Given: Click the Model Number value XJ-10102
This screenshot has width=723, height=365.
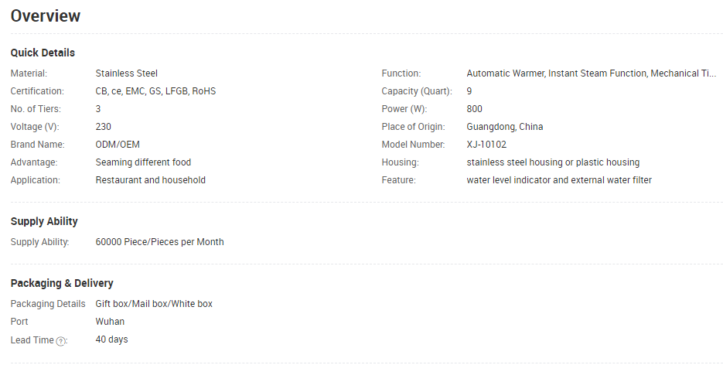Looking at the screenshot, I should coord(486,145).
